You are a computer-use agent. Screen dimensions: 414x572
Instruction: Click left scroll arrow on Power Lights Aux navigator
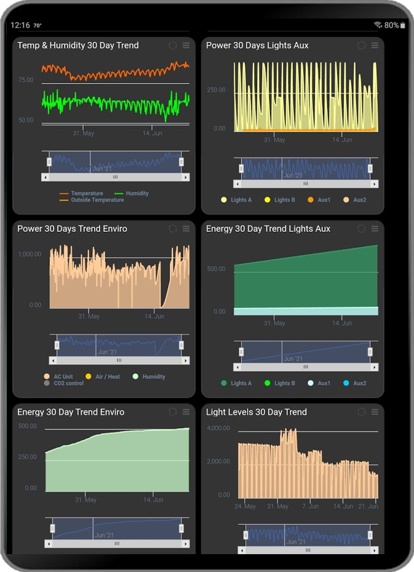(x=237, y=184)
